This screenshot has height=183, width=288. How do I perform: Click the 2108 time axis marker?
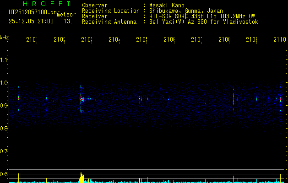pos(224,39)
